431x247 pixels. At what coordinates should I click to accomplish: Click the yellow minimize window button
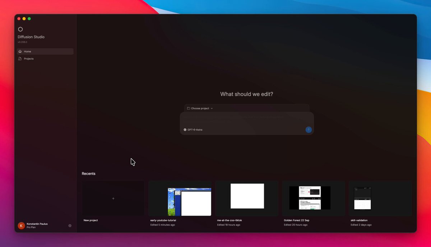point(24,19)
